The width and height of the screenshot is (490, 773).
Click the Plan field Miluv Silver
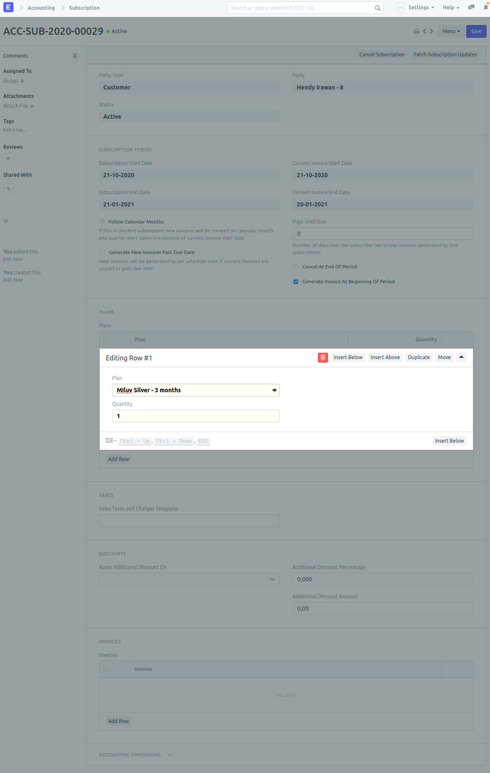click(x=196, y=390)
